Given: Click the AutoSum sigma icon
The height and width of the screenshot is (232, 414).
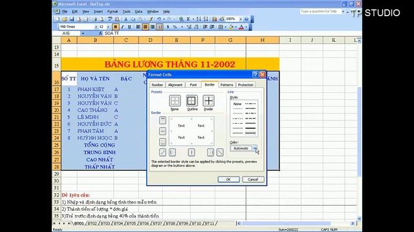Looking at the screenshot, I should [188, 19].
